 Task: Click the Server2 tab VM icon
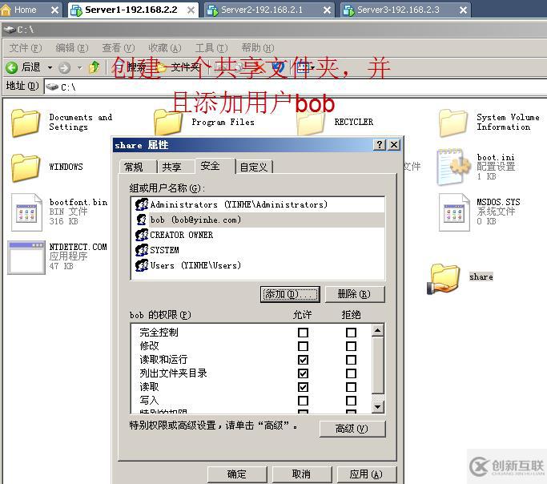tap(212, 10)
